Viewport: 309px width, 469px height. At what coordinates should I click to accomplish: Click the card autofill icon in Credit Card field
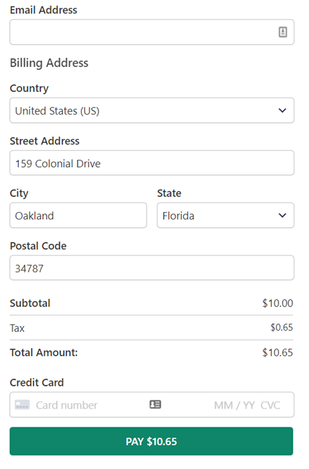pos(155,405)
